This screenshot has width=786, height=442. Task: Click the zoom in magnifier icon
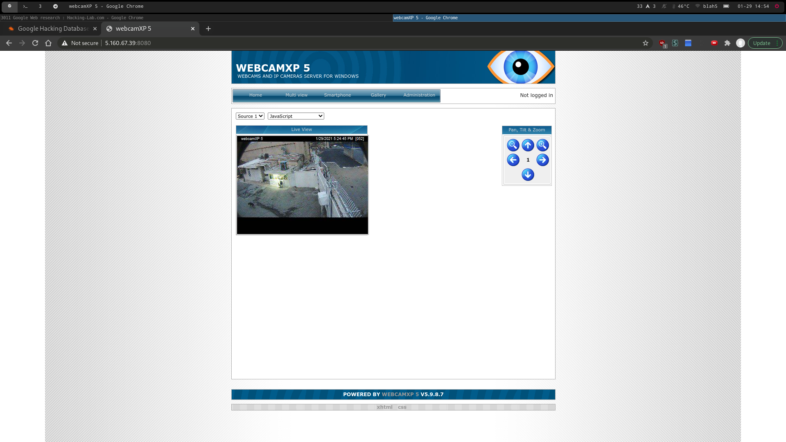[x=542, y=145]
